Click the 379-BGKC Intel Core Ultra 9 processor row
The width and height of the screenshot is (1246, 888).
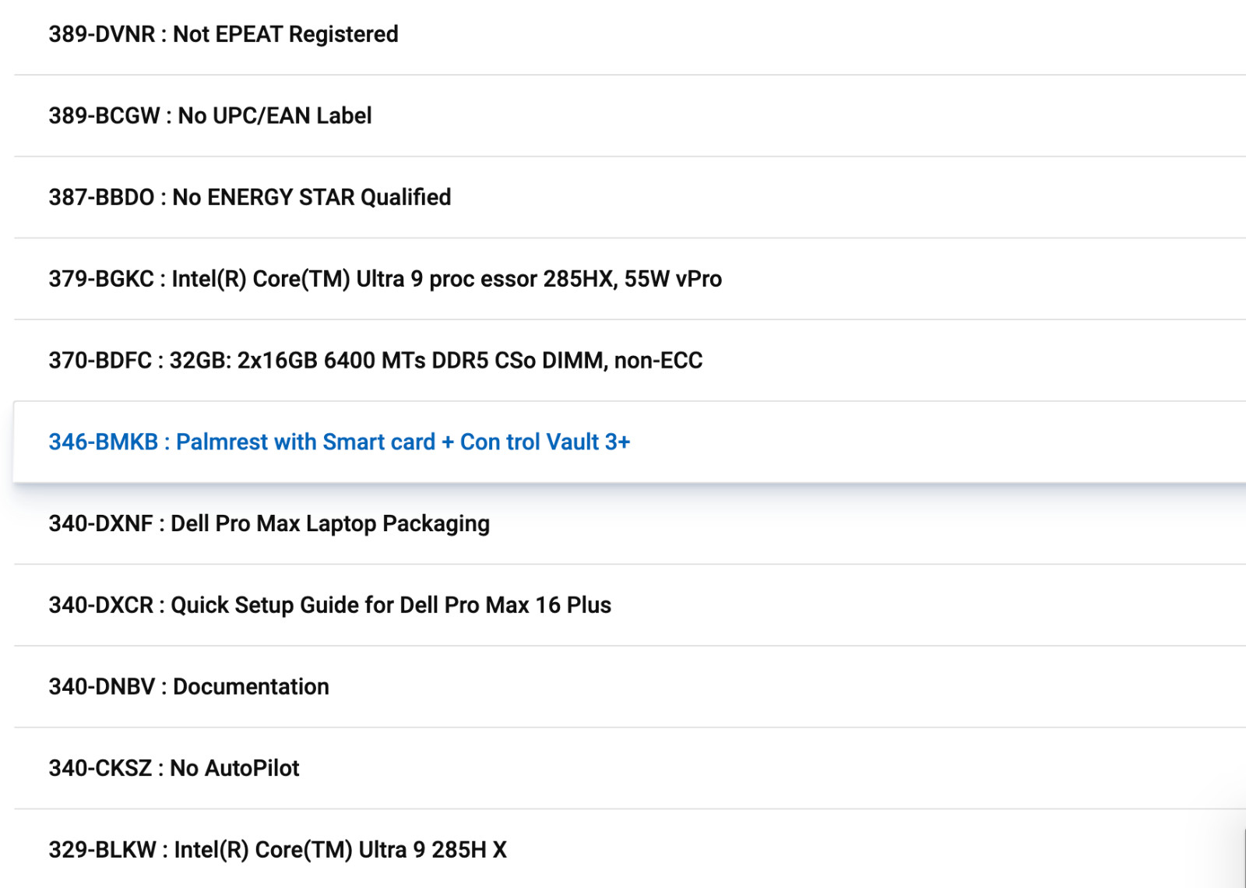point(630,279)
